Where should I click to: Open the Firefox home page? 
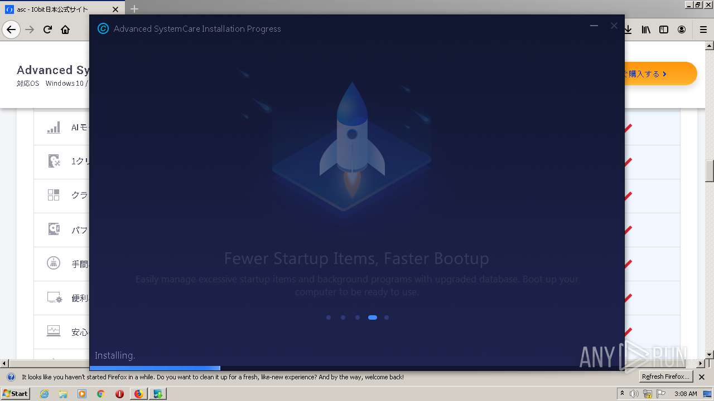pos(65,30)
